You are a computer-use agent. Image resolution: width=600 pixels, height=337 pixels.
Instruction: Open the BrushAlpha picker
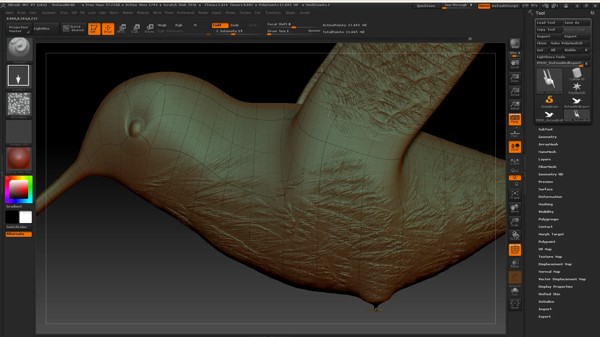click(19, 105)
